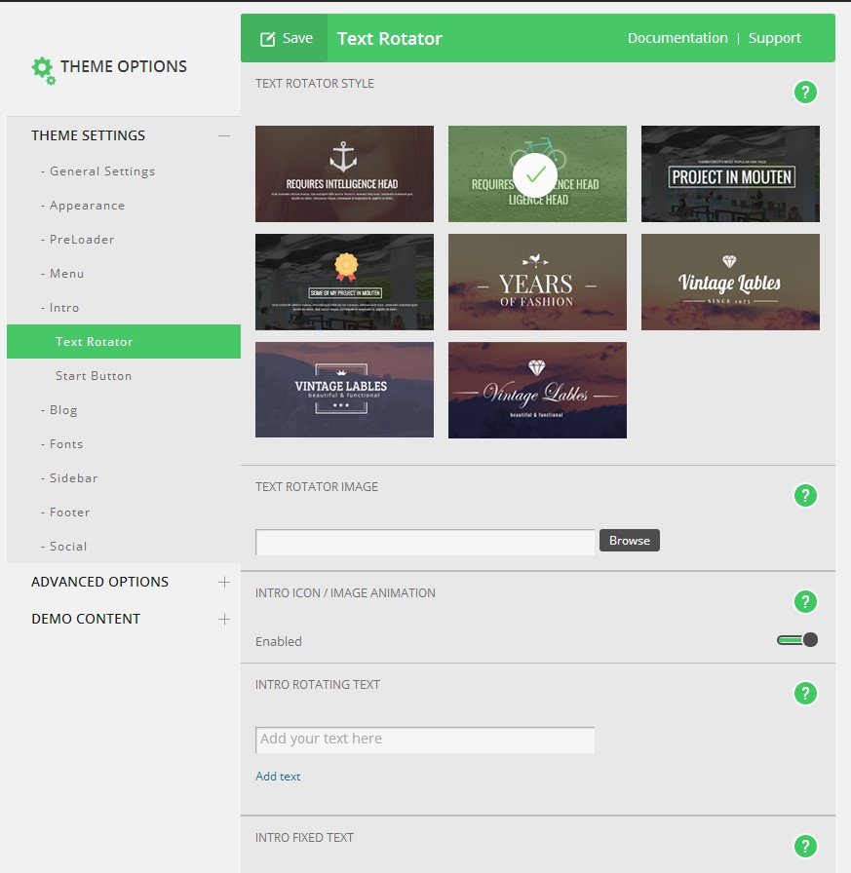Select the Project in Mouten style thumbnail

click(x=730, y=173)
